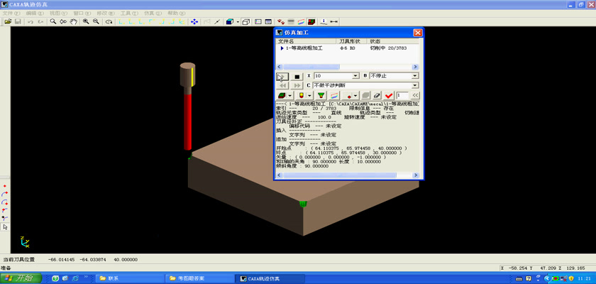Click the yellow-red tool display icon

301,95
